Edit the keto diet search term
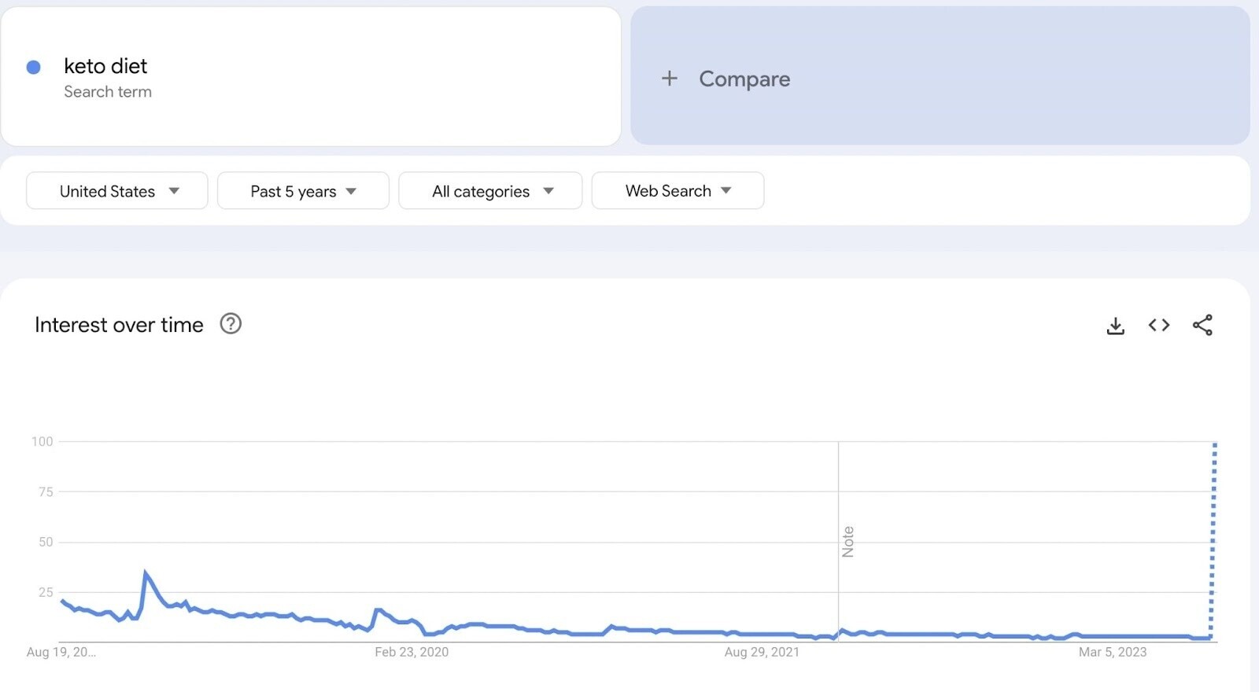 [311, 76]
